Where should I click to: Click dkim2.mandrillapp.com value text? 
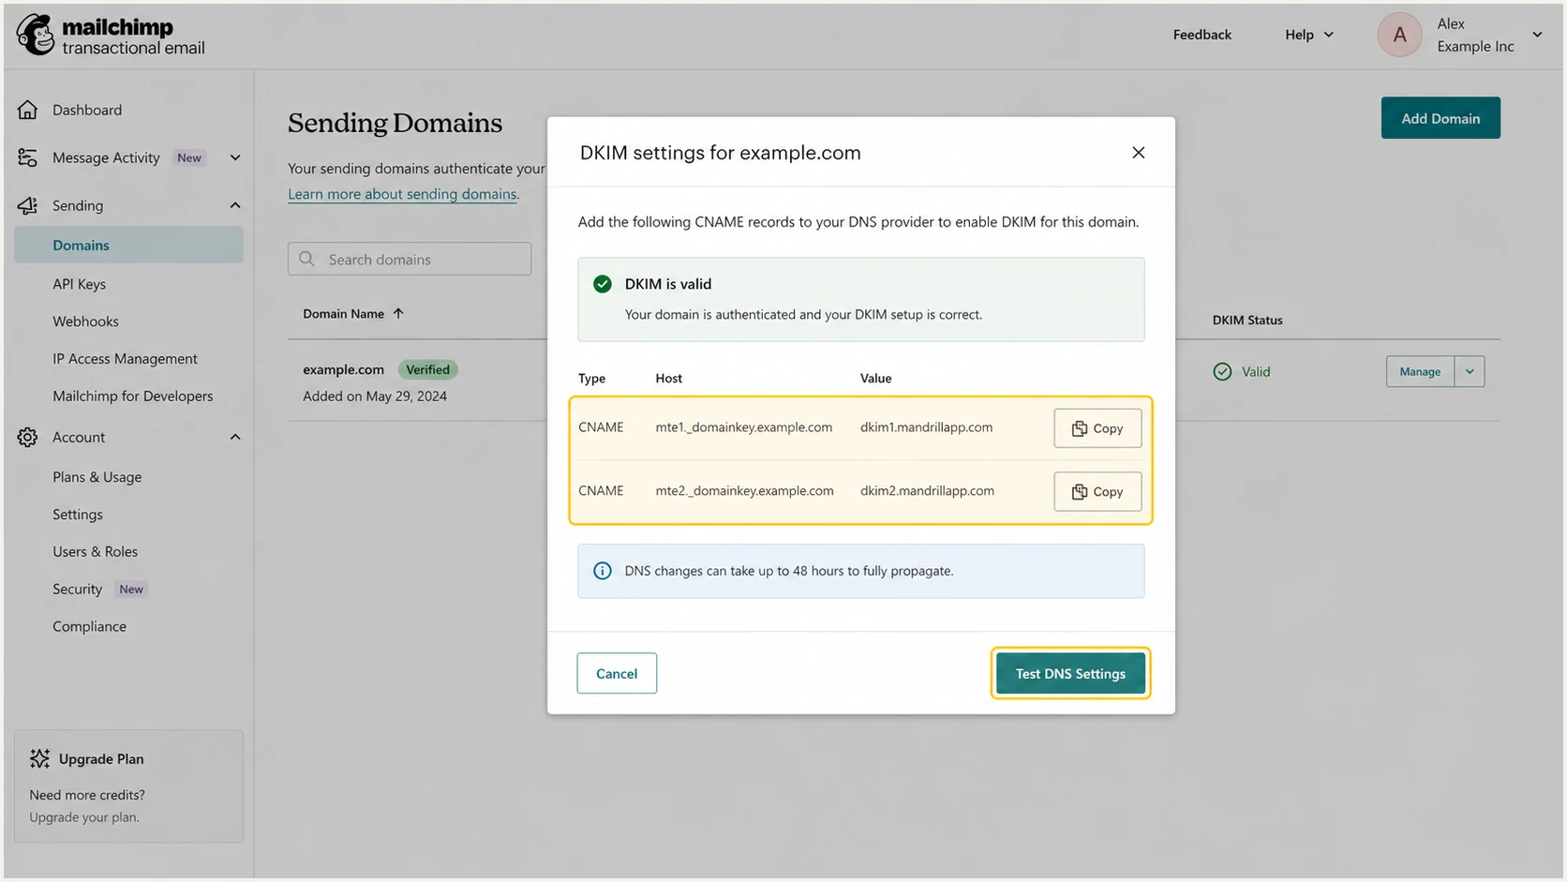click(927, 491)
